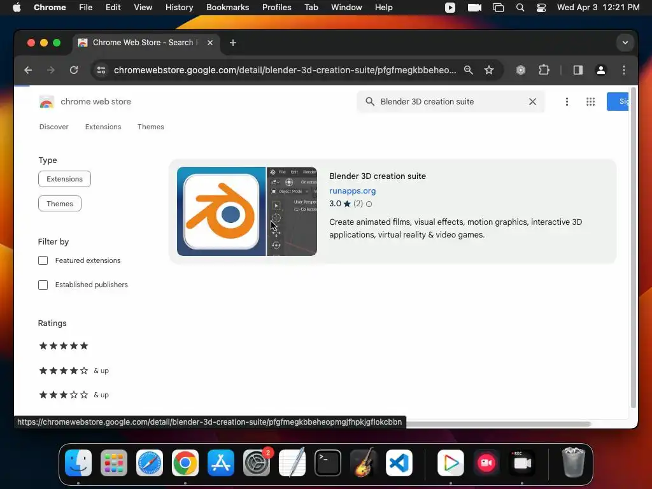Open Chrome's three-dot menu
652x489 pixels.
[624, 70]
